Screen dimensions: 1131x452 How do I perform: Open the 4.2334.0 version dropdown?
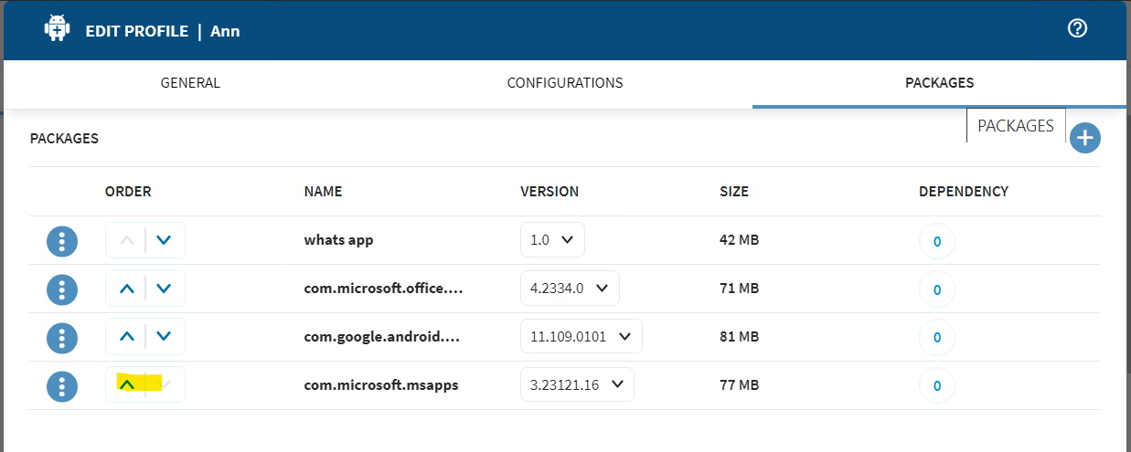570,289
